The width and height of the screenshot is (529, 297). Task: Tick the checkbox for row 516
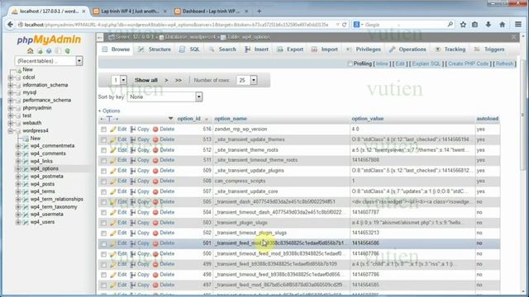click(x=103, y=130)
